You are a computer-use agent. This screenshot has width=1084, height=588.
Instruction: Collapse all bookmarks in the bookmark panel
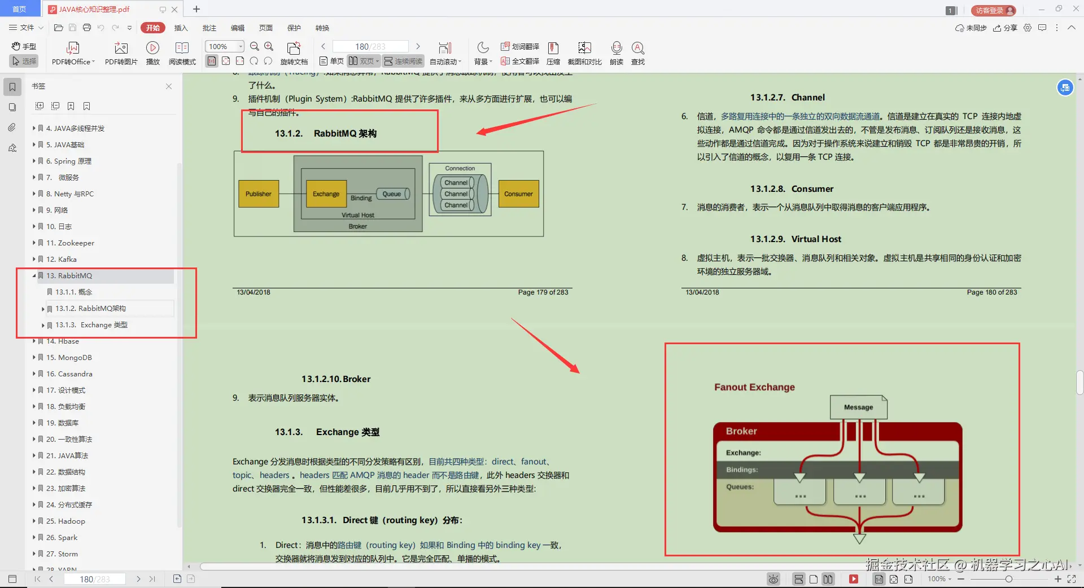coord(55,106)
